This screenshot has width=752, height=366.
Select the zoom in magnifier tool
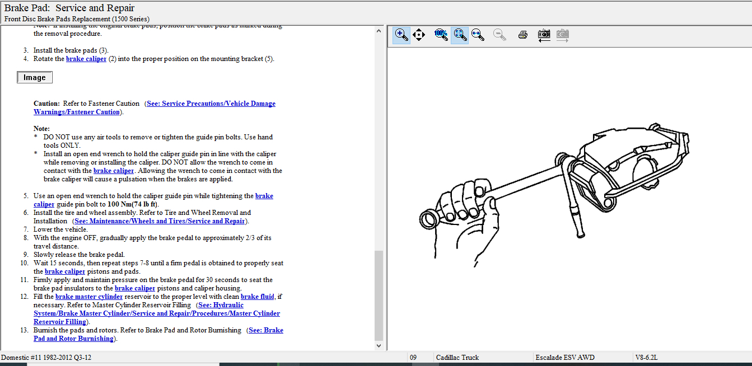point(401,35)
